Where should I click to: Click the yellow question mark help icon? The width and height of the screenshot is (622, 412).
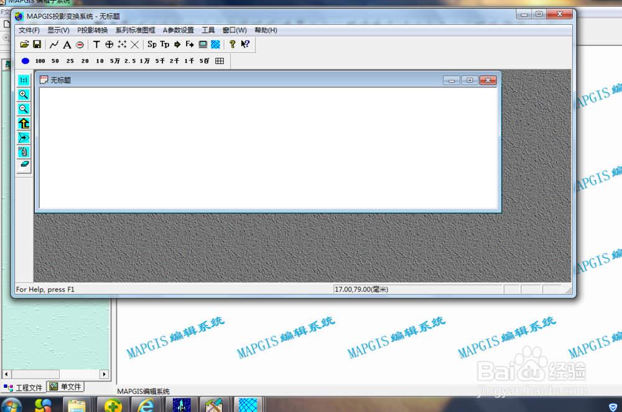click(x=233, y=44)
